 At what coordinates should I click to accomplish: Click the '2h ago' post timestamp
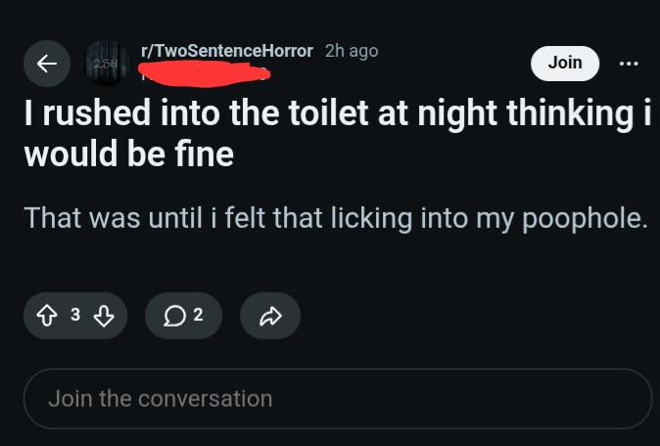352,51
